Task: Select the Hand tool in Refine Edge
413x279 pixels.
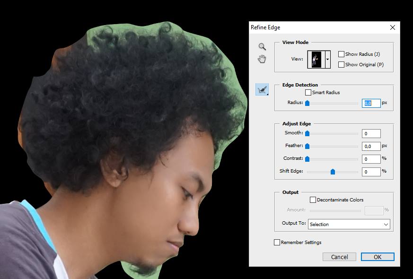Action: [261, 59]
